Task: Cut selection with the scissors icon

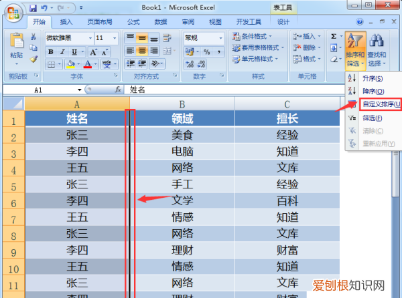Action: [33, 37]
